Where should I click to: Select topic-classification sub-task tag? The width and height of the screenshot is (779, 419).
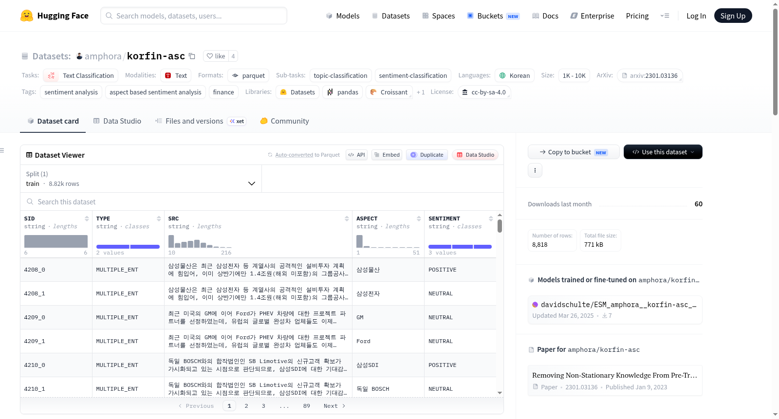[340, 75]
